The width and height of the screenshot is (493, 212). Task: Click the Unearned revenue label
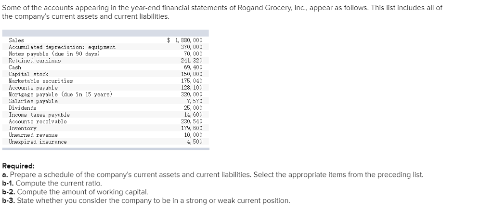tap(33, 135)
